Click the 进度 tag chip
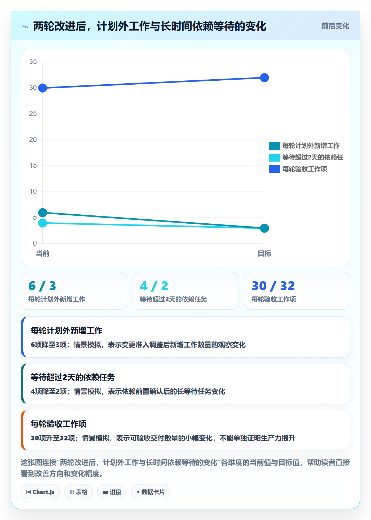The image size is (371, 520). [112, 492]
